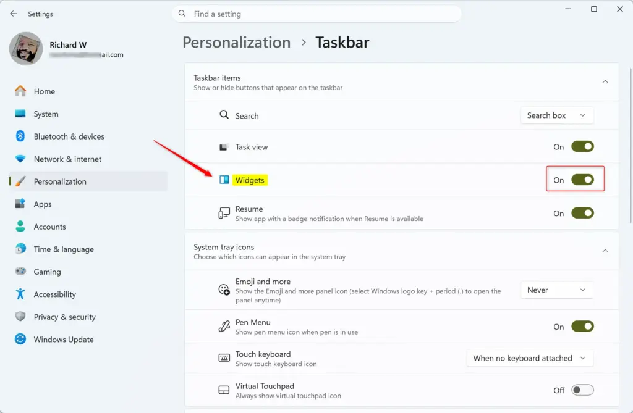Viewport: 633px width, 413px height.
Task: Collapse the Taskbar items section
Action: click(605, 82)
